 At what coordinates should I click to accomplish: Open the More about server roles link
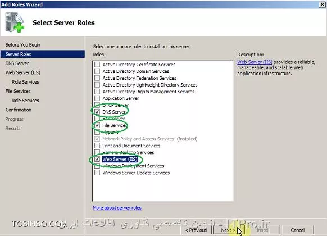[117, 208]
